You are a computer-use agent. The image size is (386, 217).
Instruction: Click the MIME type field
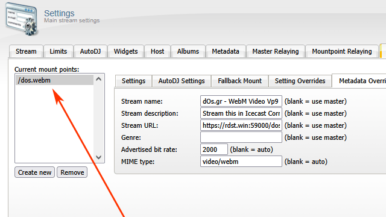pos(241,162)
